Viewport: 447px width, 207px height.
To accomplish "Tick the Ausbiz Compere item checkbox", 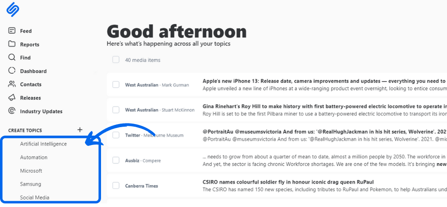I will coord(116,160).
